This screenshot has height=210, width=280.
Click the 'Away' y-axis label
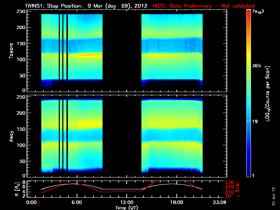click(x=12, y=136)
